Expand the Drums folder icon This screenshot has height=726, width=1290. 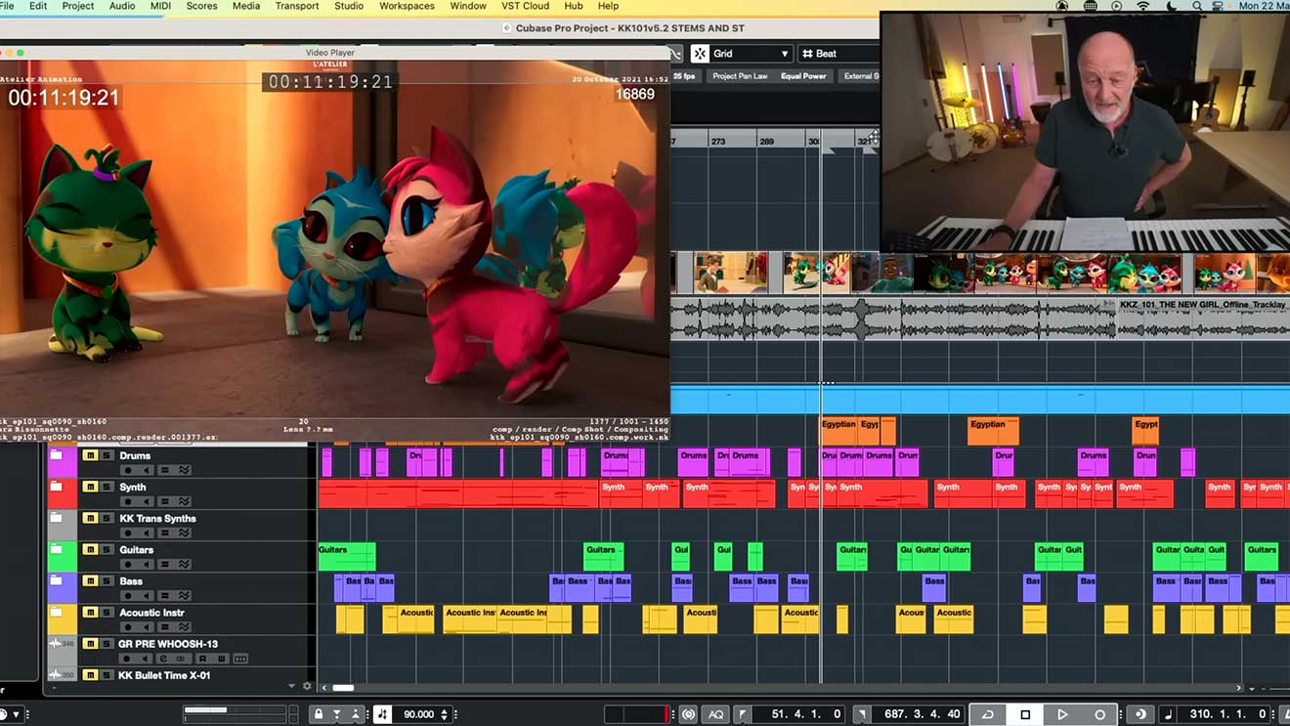pyautogui.click(x=57, y=455)
